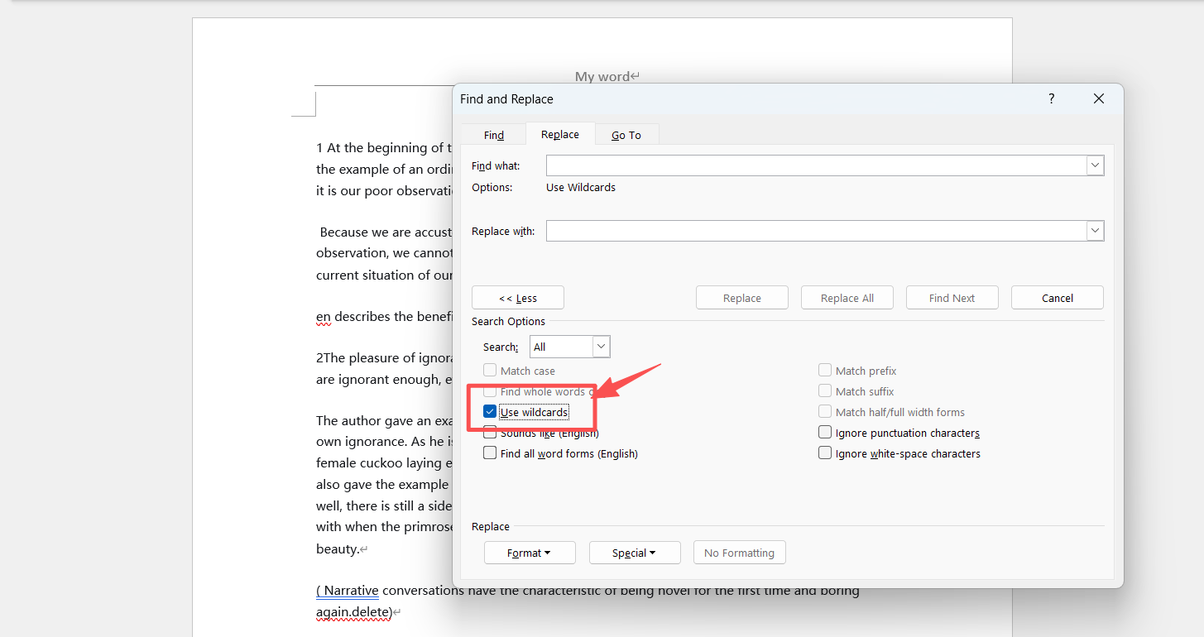This screenshot has width=1204, height=637.
Task: Toggle Match half/full width forms checkbox
Action: [x=825, y=412]
